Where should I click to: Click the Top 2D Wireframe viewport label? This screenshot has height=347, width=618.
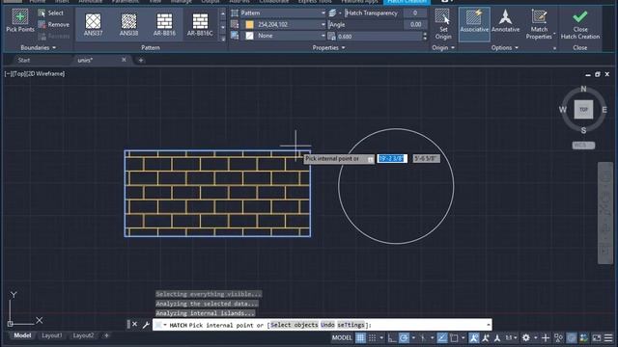[x=35, y=73]
